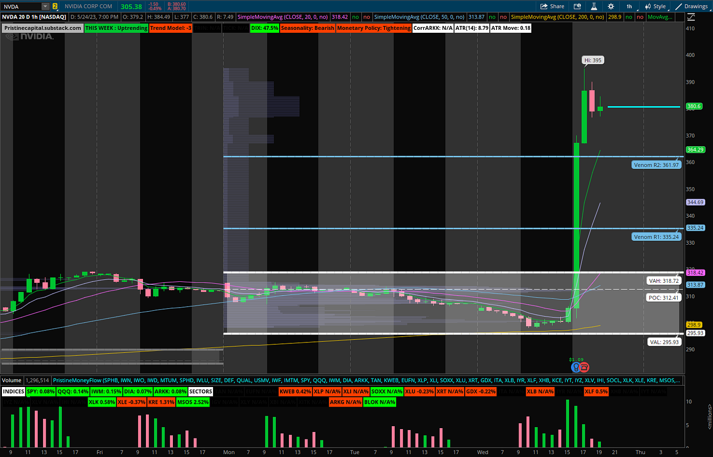Click the XLE -0.37% label
Viewport: 713px width, 457px height.
131,402
